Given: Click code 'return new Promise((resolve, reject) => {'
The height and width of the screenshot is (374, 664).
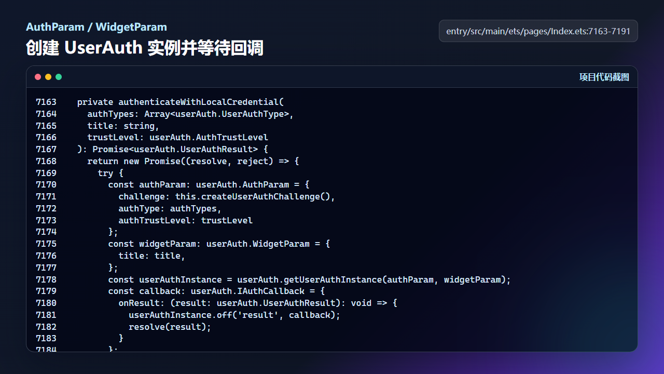Looking at the screenshot, I should [x=193, y=161].
